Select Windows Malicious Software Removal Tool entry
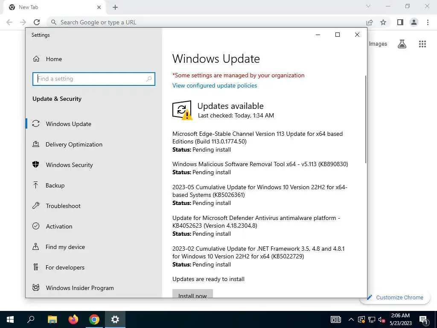Screen dimensions: 437x328 pyautogui.click(x=260, y=164)
